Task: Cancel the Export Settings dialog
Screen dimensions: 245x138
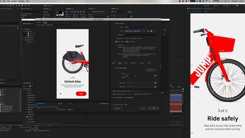Action: pyautogui.click(x=143, y=108)
